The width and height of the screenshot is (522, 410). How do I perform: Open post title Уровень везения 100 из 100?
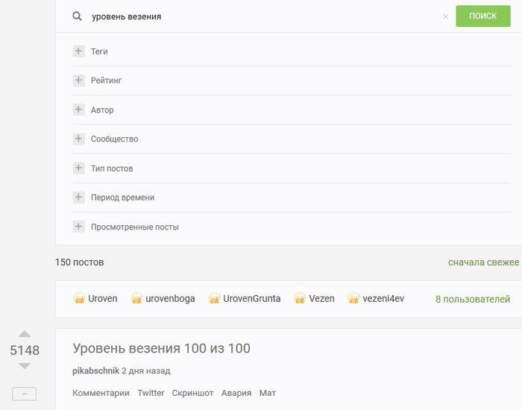click(161, 349)
